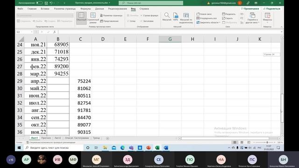The image size is (299, 168).
Task: Show hidden system tray icons
Action: (229, 147)
